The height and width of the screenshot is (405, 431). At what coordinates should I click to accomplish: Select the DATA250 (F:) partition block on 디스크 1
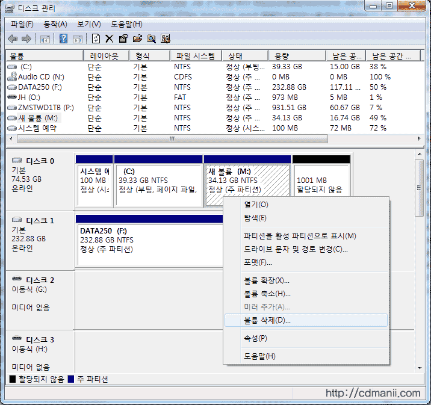point(149,241)
